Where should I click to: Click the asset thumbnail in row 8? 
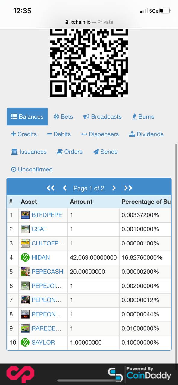coord(25,314)
